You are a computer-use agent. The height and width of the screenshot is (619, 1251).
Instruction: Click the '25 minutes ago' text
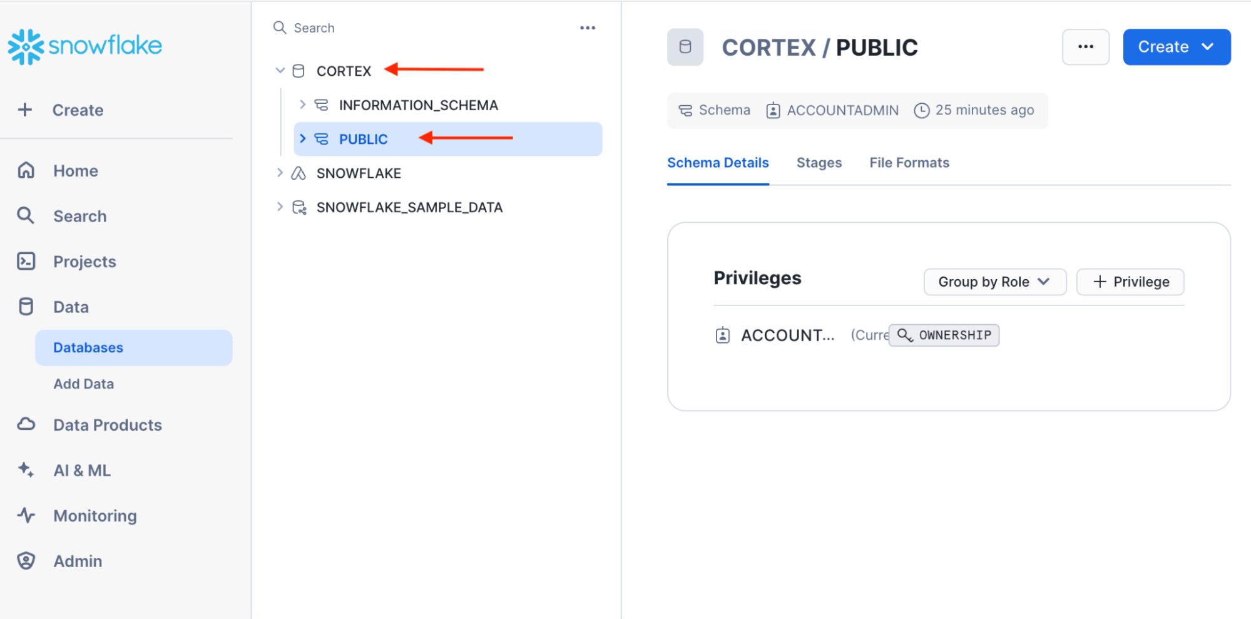pyautogui.click(x=985, y=110)
